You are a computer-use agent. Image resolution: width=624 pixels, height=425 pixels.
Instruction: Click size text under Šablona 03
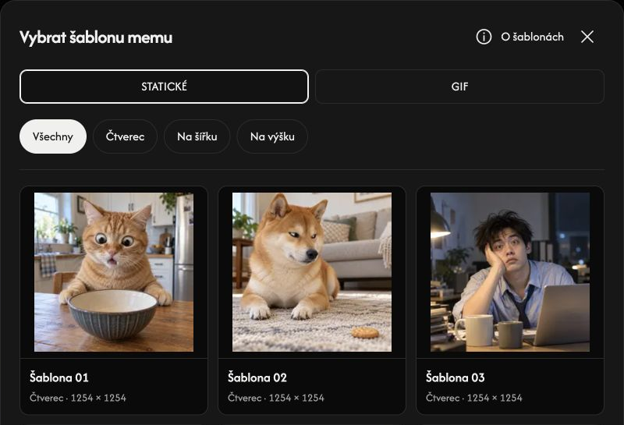pyautogui.click(x=474, y=398)
